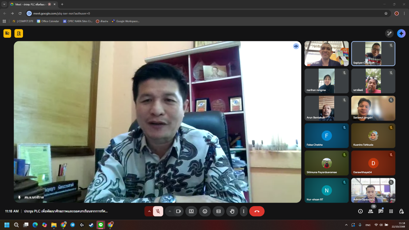This screenshot has width=409, height=230.
Task: Turn on closed captions
Action: [219, 211]
